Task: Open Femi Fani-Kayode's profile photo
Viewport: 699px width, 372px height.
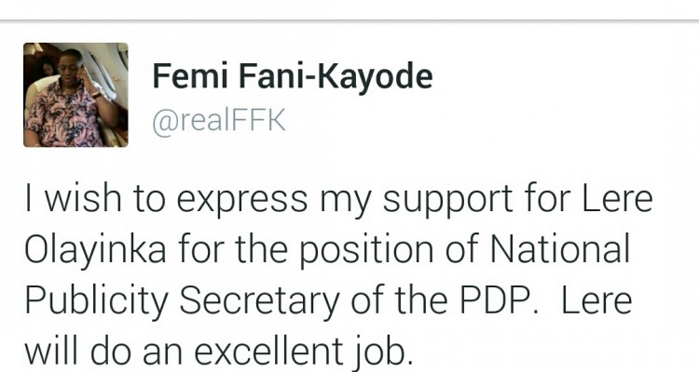Action: [x=75, y=95]
